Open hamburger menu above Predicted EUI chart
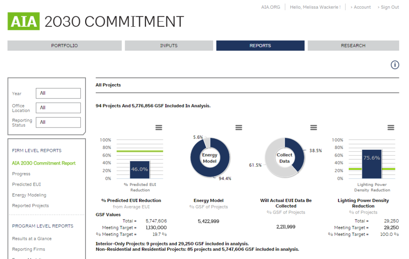 pos(159,128)
